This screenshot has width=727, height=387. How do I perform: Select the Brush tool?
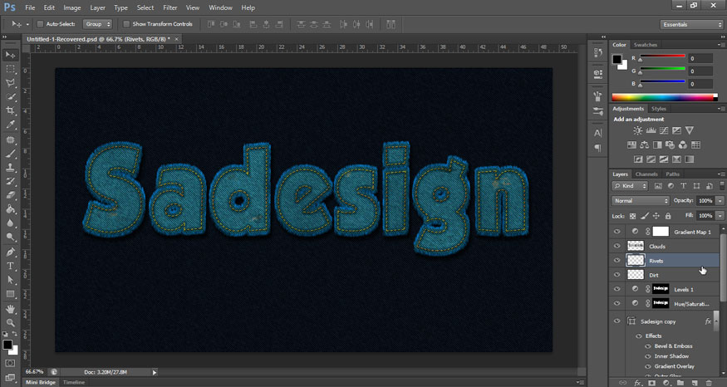point(10,154)
